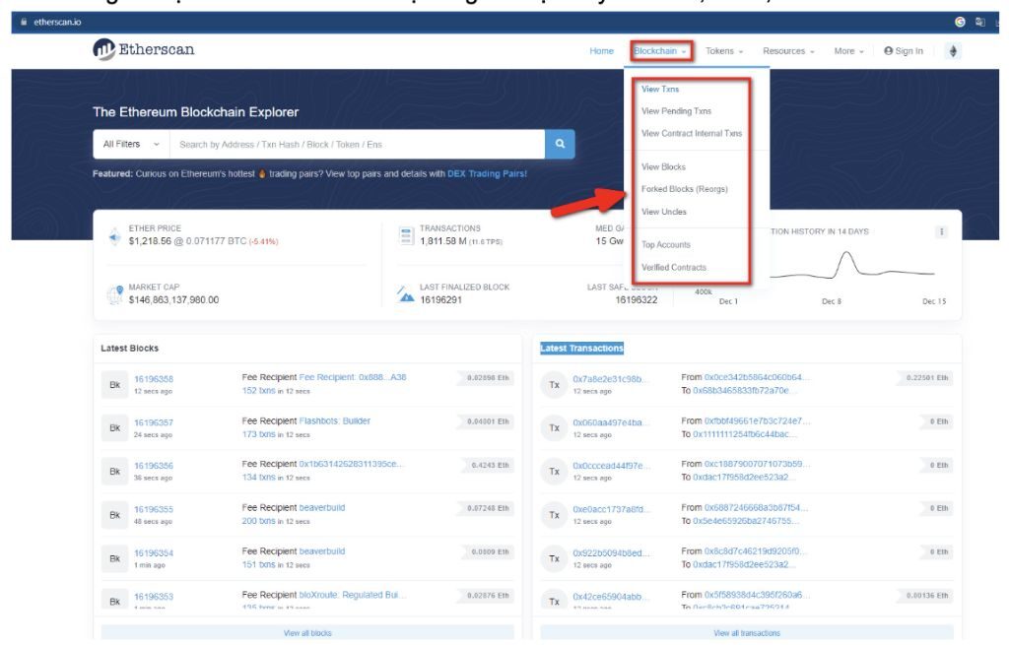Click the Market Cap globe icon

(114, 294)
